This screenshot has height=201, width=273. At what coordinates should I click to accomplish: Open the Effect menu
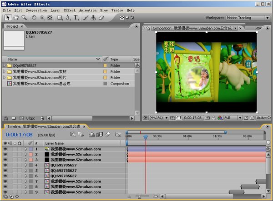pyautogui.click(x=70, y=10)
